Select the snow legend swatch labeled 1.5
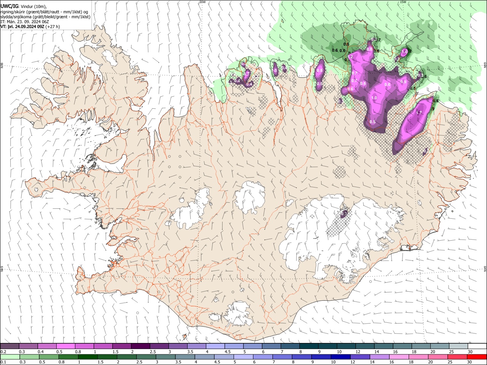This screenshot has width=487, height=365. click(122, 346)
